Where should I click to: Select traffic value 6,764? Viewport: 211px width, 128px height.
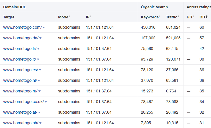coord(171,91)
